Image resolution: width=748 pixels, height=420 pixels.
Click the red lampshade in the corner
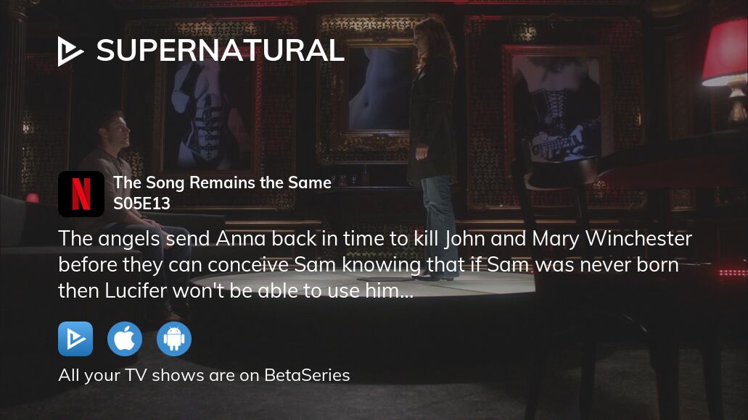click(x=725, y=54)
